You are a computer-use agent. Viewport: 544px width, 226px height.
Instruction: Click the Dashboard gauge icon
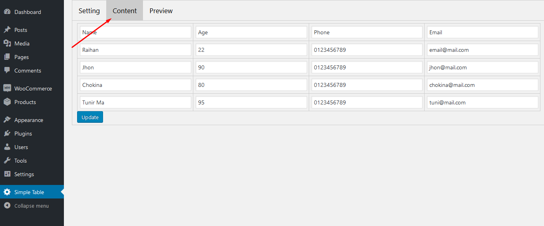pyautogui.click(x=7, y=12)
